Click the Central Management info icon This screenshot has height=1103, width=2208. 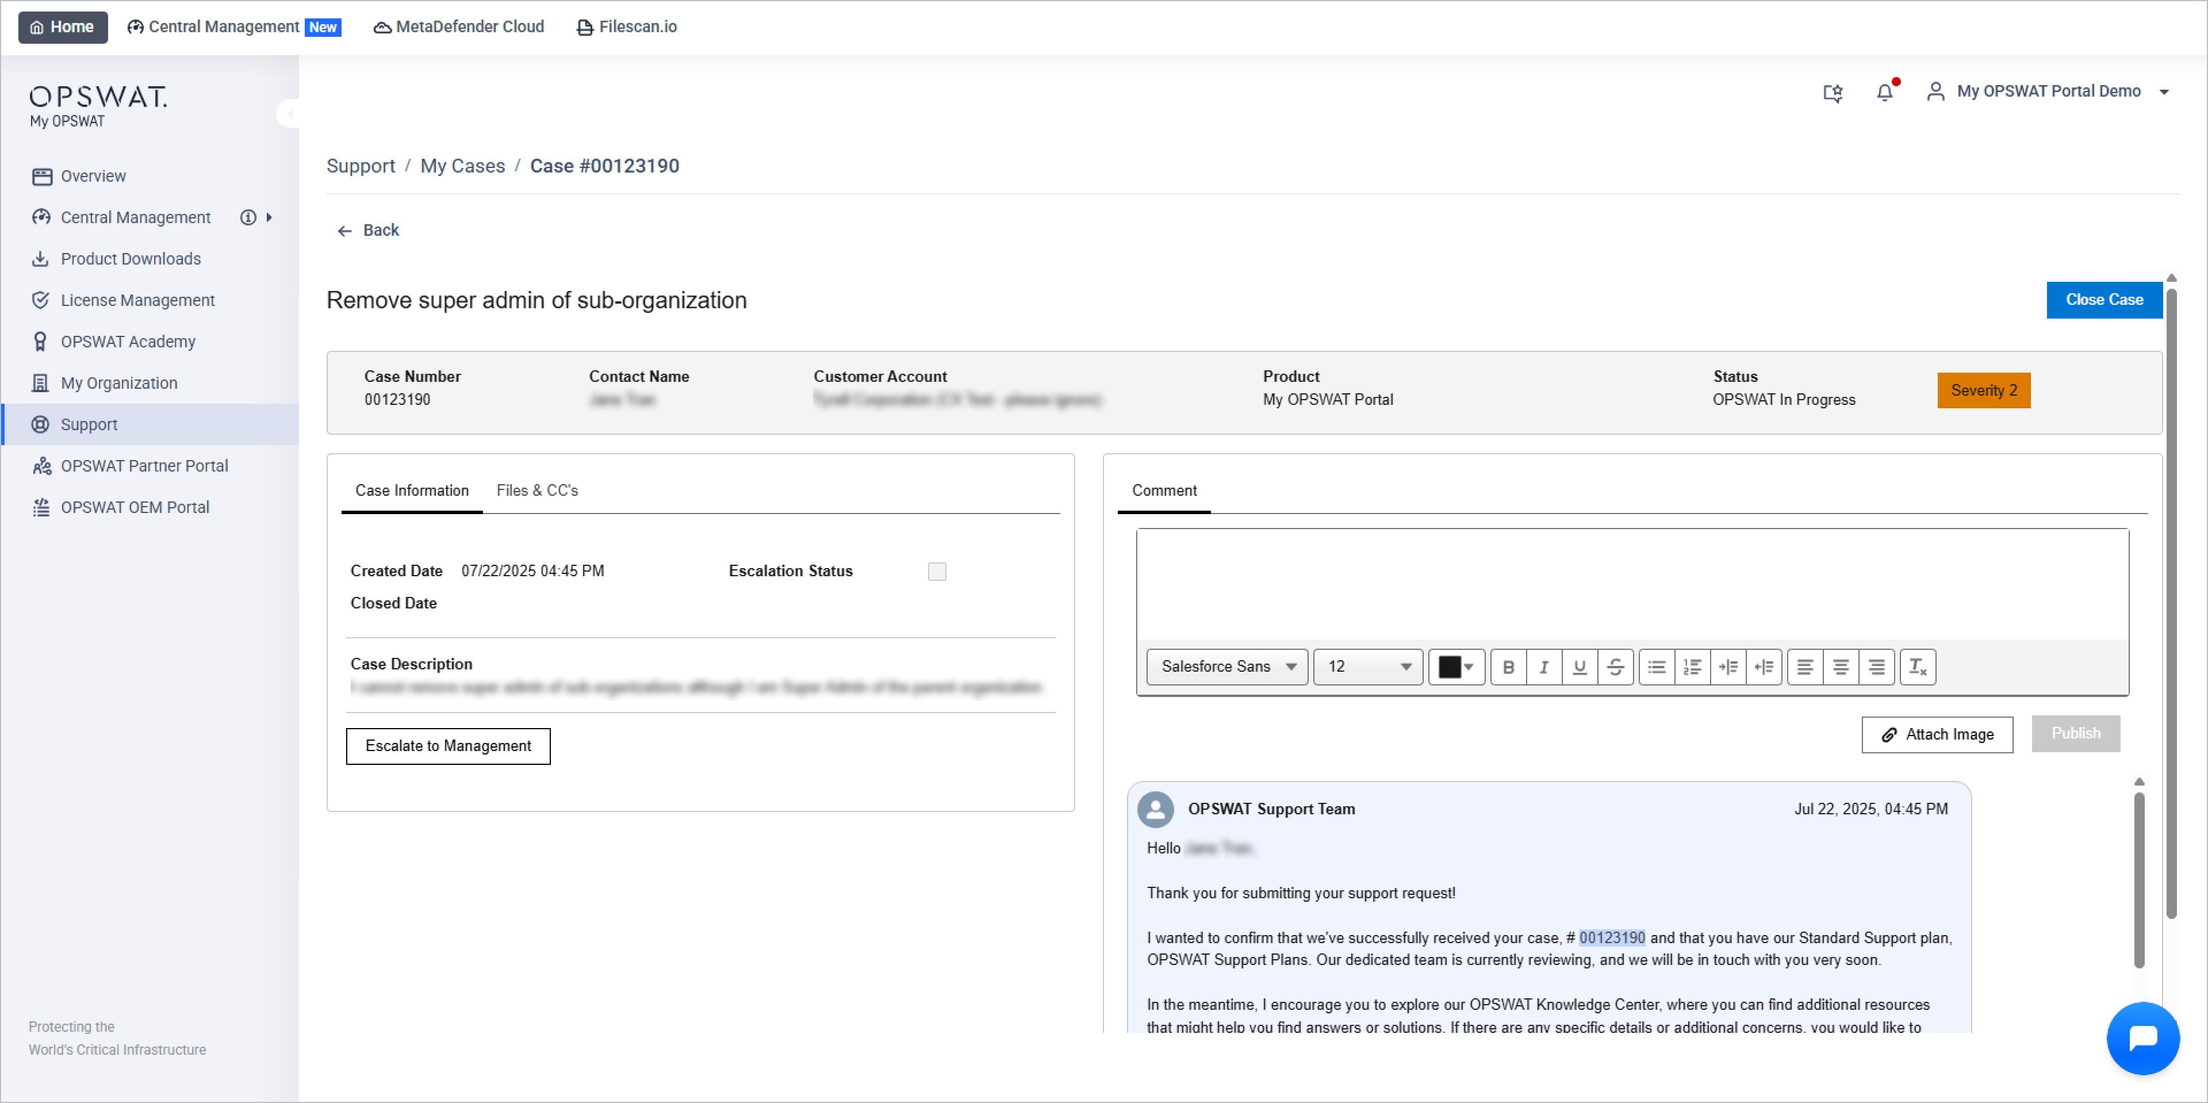coord(248,218)
